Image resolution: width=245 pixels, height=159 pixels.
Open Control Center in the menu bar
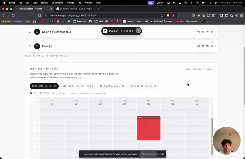click(216, 3)
